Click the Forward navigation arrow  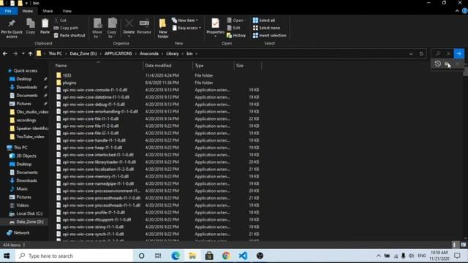coord(15,53)
